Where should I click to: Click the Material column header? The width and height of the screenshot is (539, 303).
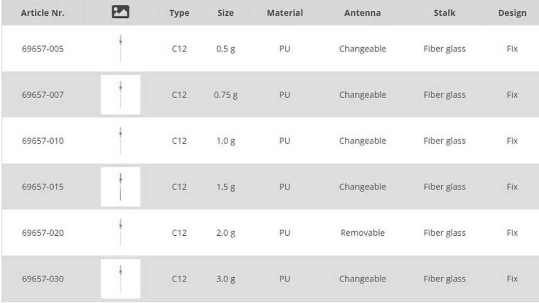[x=285, y=13]
